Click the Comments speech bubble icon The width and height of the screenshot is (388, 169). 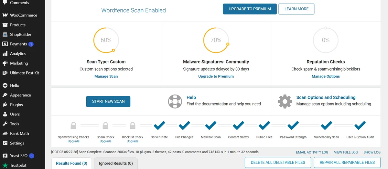click(x=5, y=3)
